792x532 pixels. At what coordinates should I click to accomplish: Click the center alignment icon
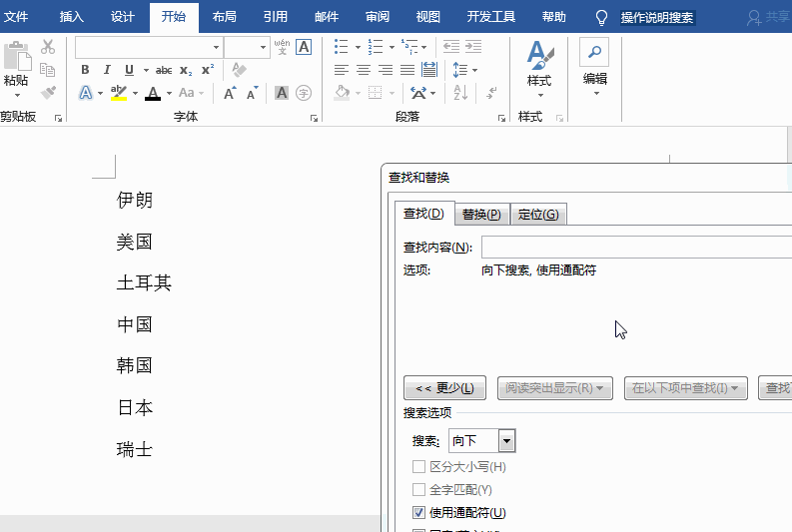(x=364, y=70)
